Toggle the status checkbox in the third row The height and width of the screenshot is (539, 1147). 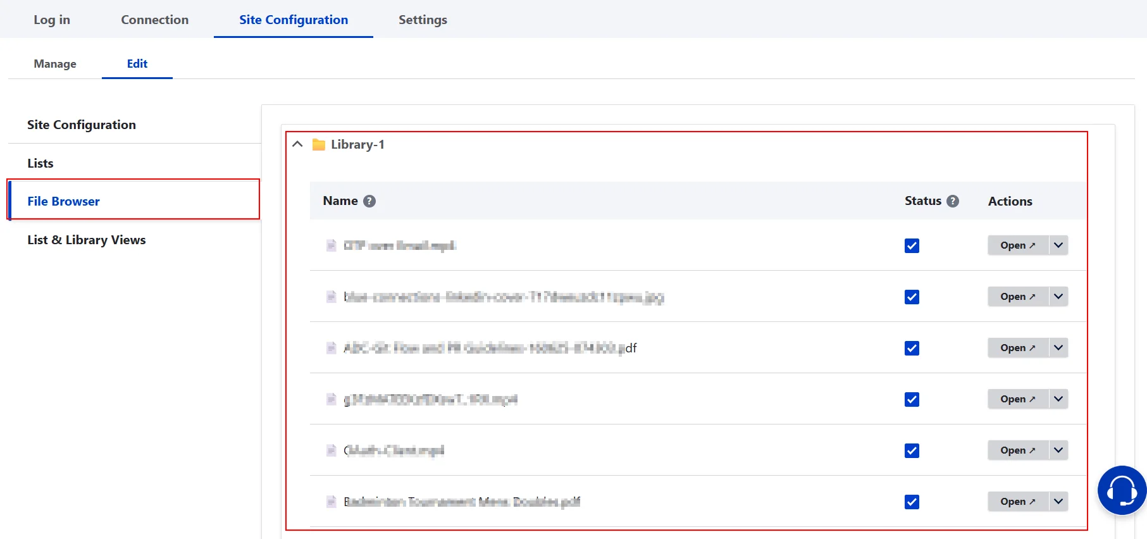912,348
